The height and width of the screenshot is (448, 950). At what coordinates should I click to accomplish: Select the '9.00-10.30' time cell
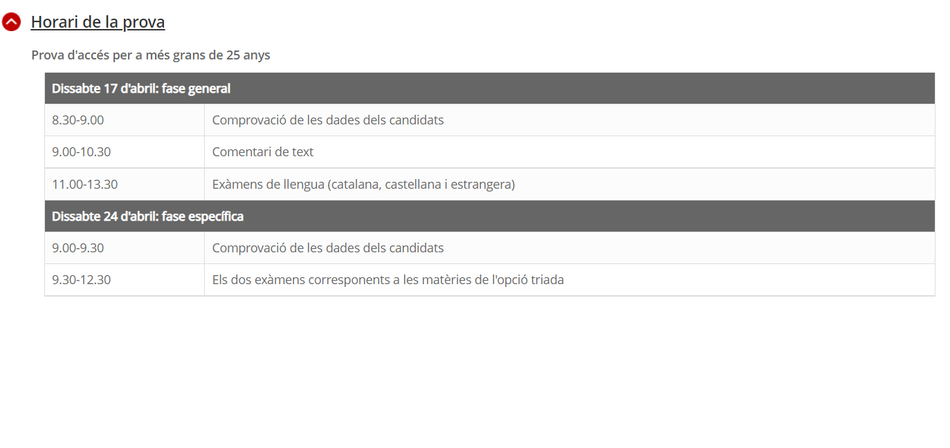coord(82,152)
